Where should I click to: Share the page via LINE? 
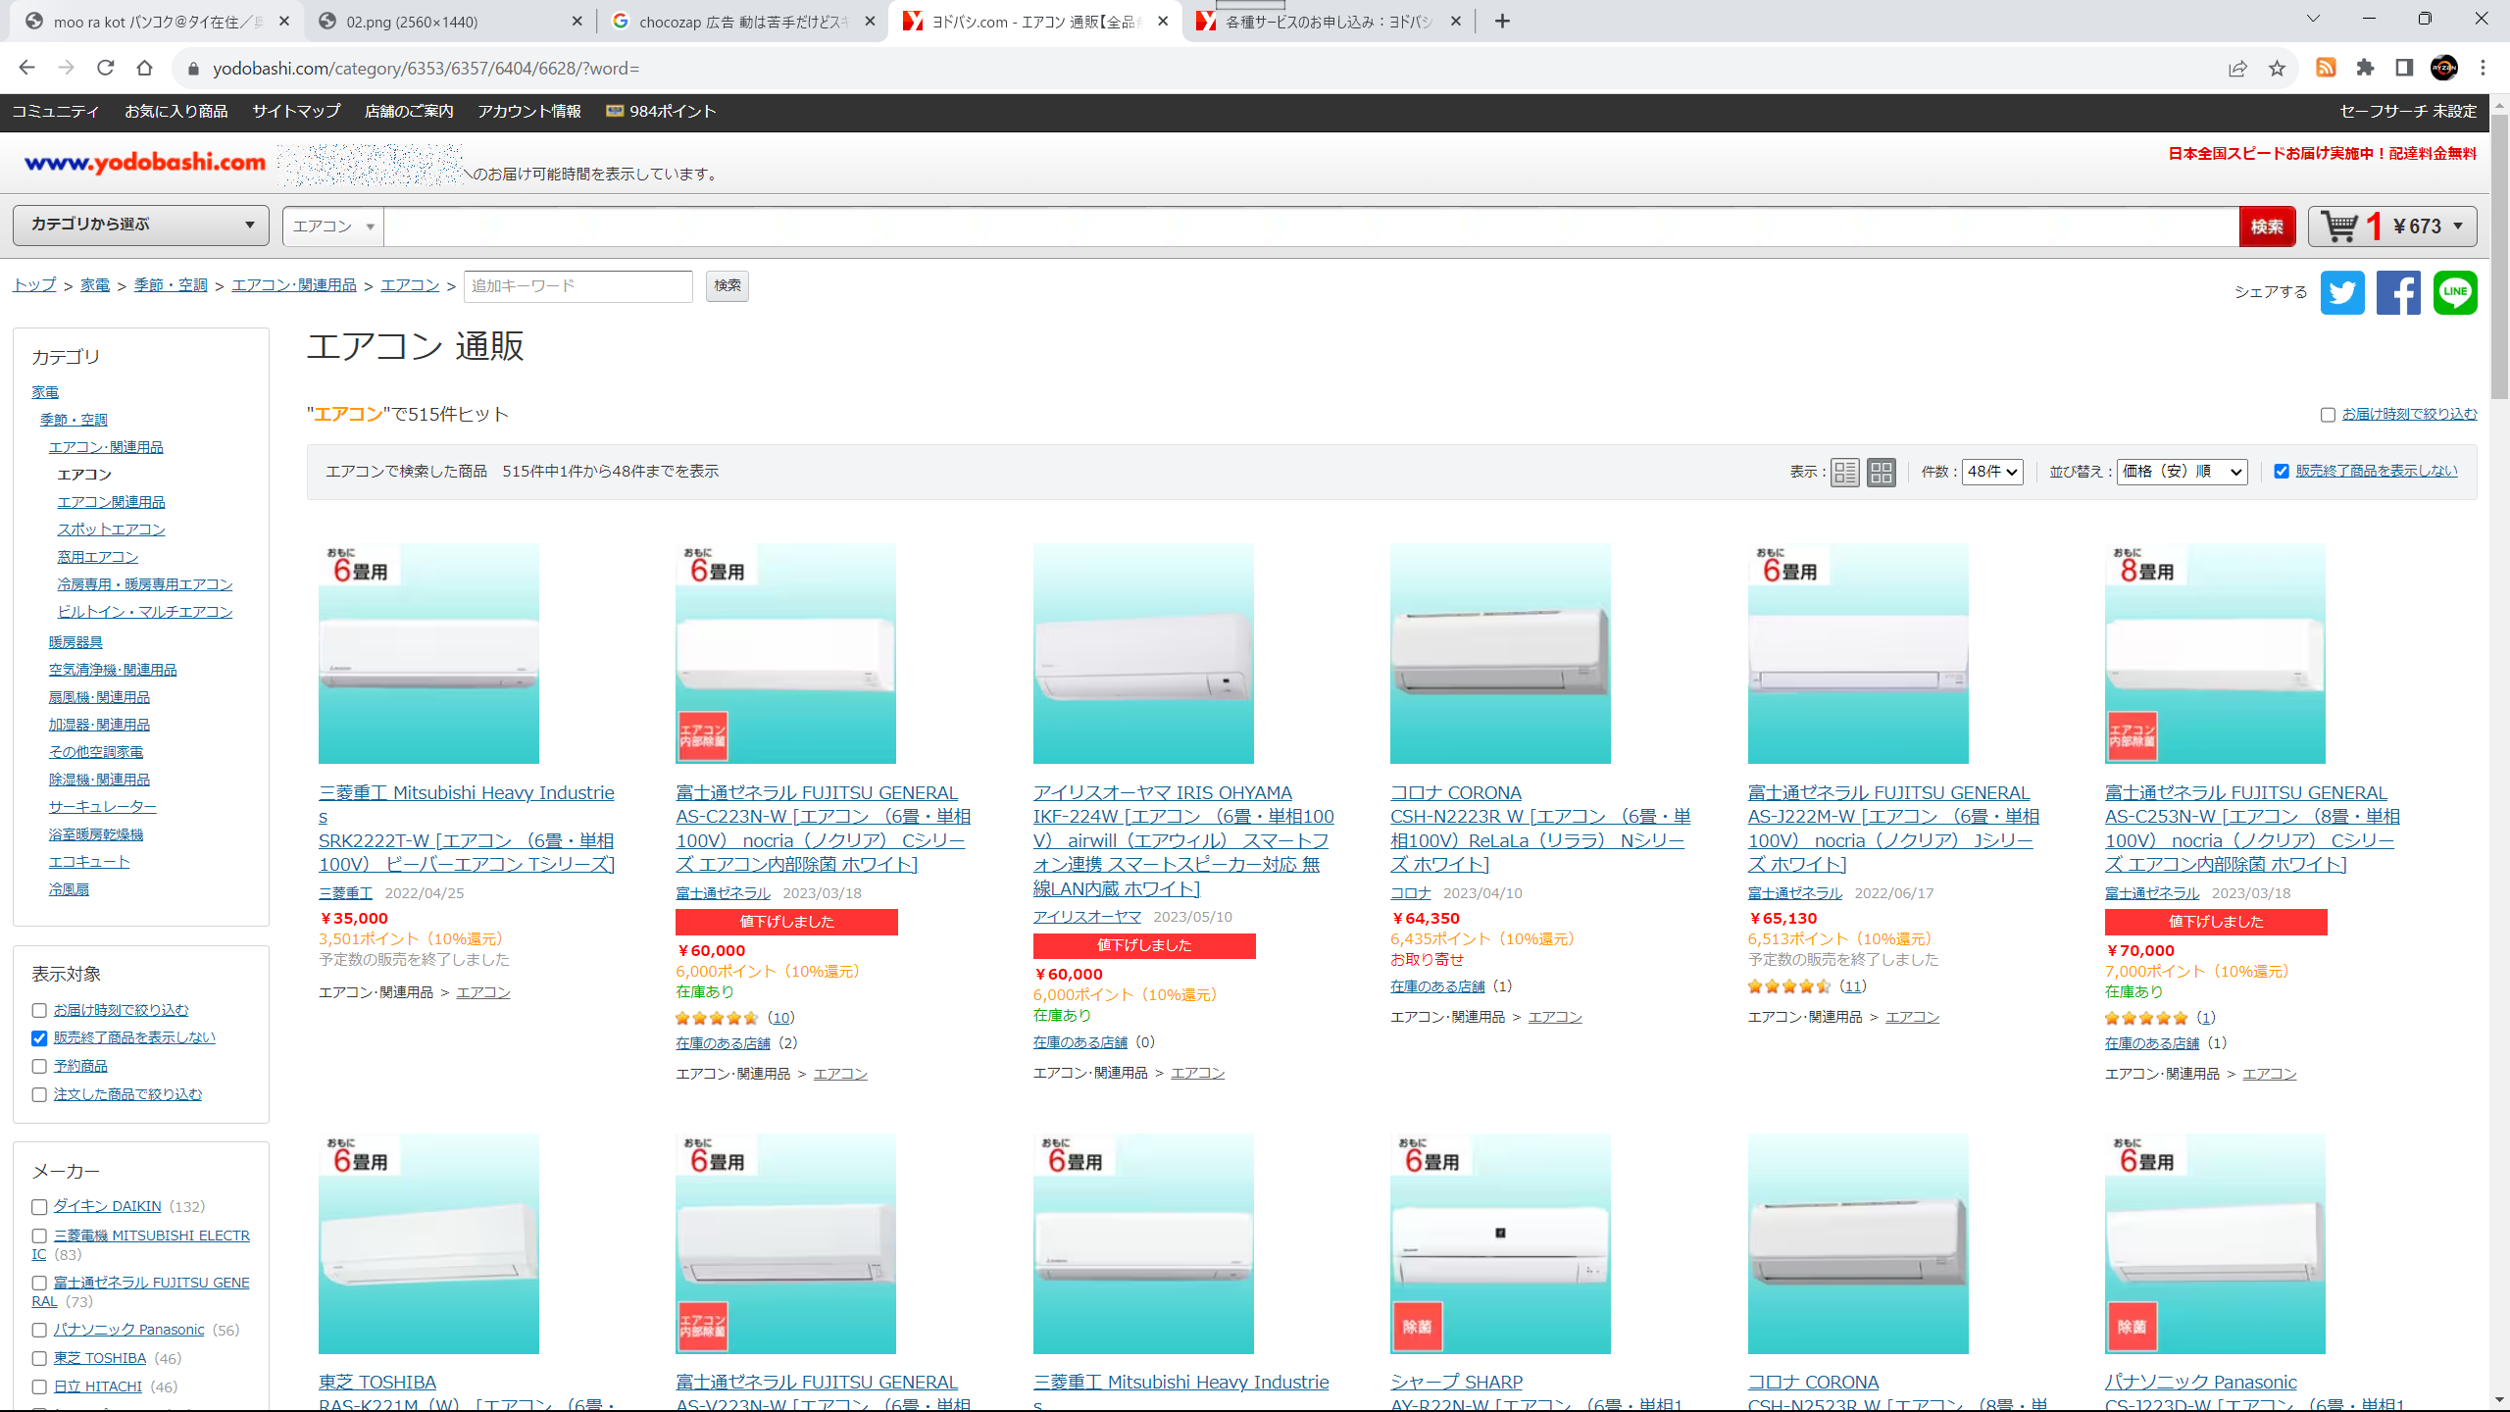click(2455, 292)
